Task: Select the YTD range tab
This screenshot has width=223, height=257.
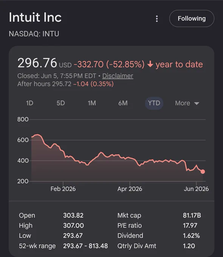Action: coord(154,103)
